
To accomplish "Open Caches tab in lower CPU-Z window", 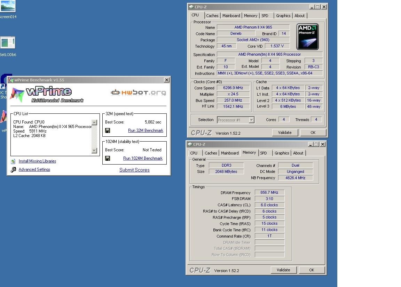I will point(211,153).
